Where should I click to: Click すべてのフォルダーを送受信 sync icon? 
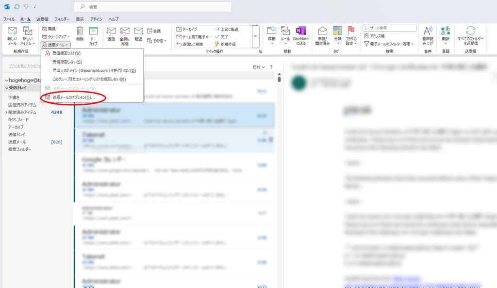point(470,32)
